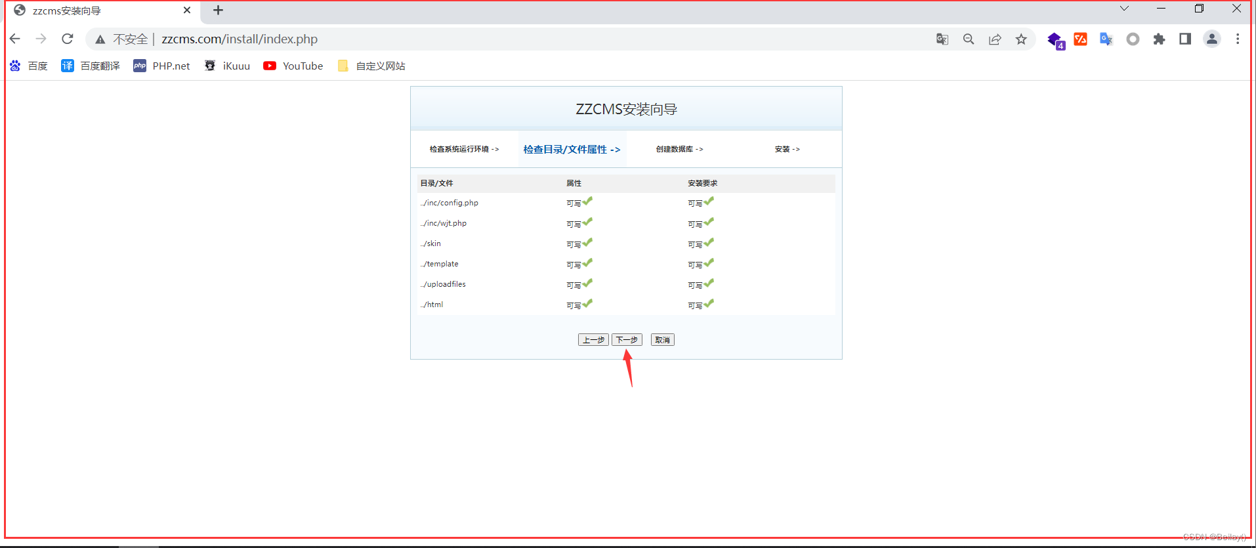Open Chrome three-dot menu
Screen dimensions: 1256x548
[x=1238, y=39]
